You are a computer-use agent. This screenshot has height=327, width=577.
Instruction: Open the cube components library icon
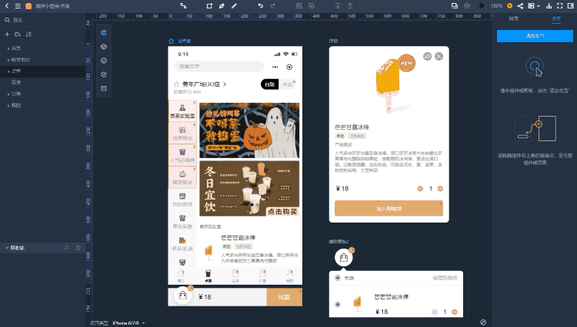(x=104, y=47)
